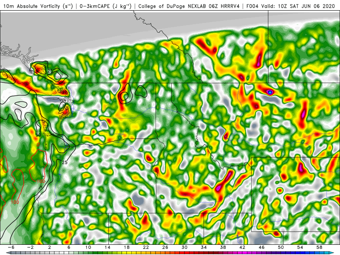The height and width of the screenshot is (255, 340).
Task: Click the 'F004' forecast hour label
Action: (x=252, y=6)
